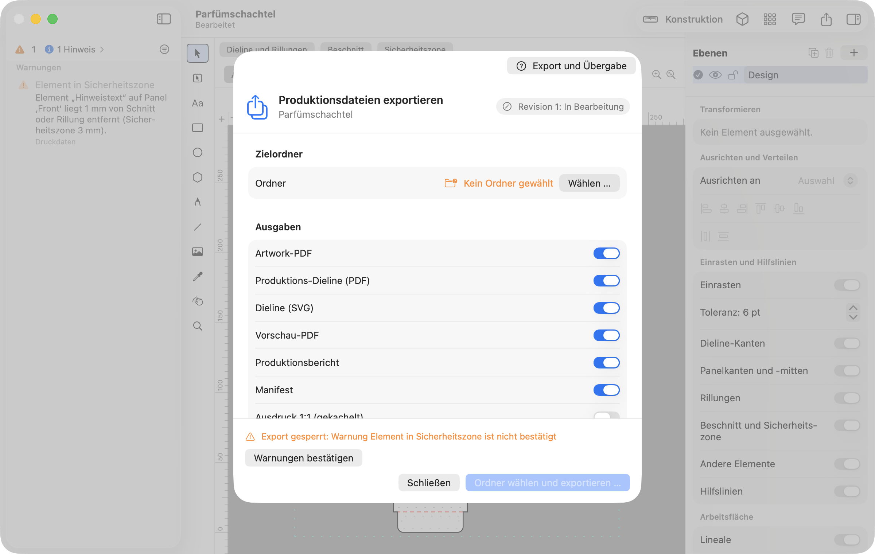Toggle Manifest output switch

[x=606, y=390]
